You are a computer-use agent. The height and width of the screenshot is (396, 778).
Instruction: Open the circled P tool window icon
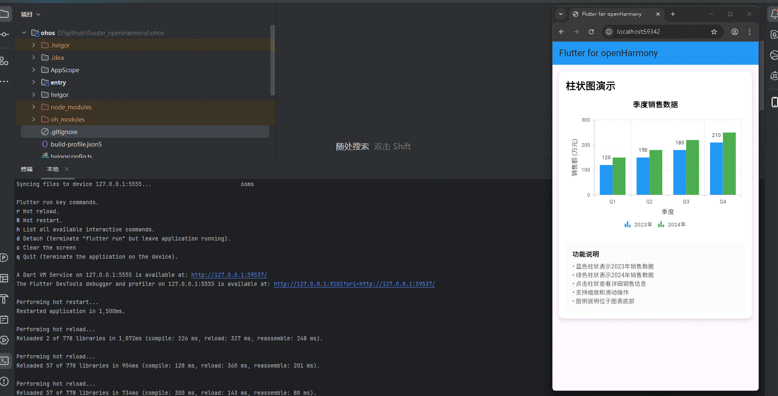(4, 258)
